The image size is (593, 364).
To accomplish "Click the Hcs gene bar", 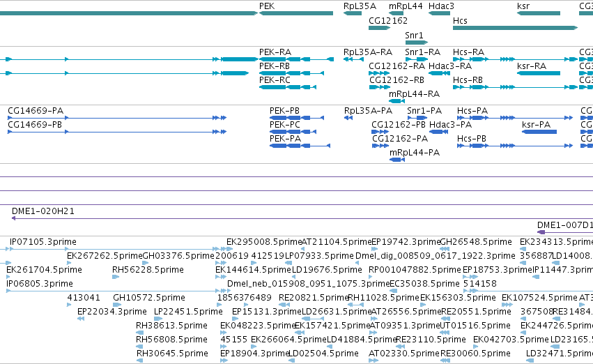I will click(516, 28).
